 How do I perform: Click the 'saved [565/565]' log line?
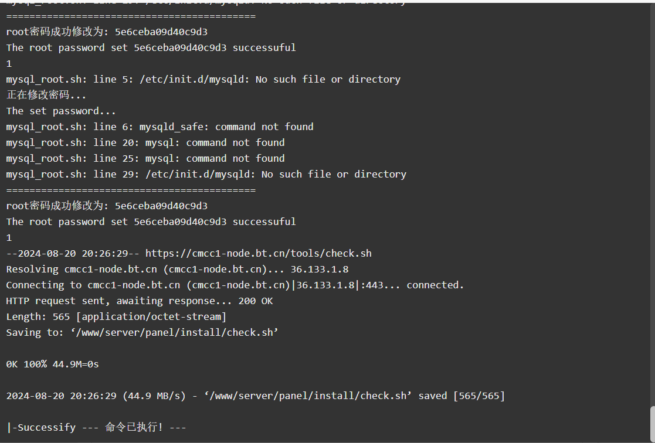tap(255, 396)
